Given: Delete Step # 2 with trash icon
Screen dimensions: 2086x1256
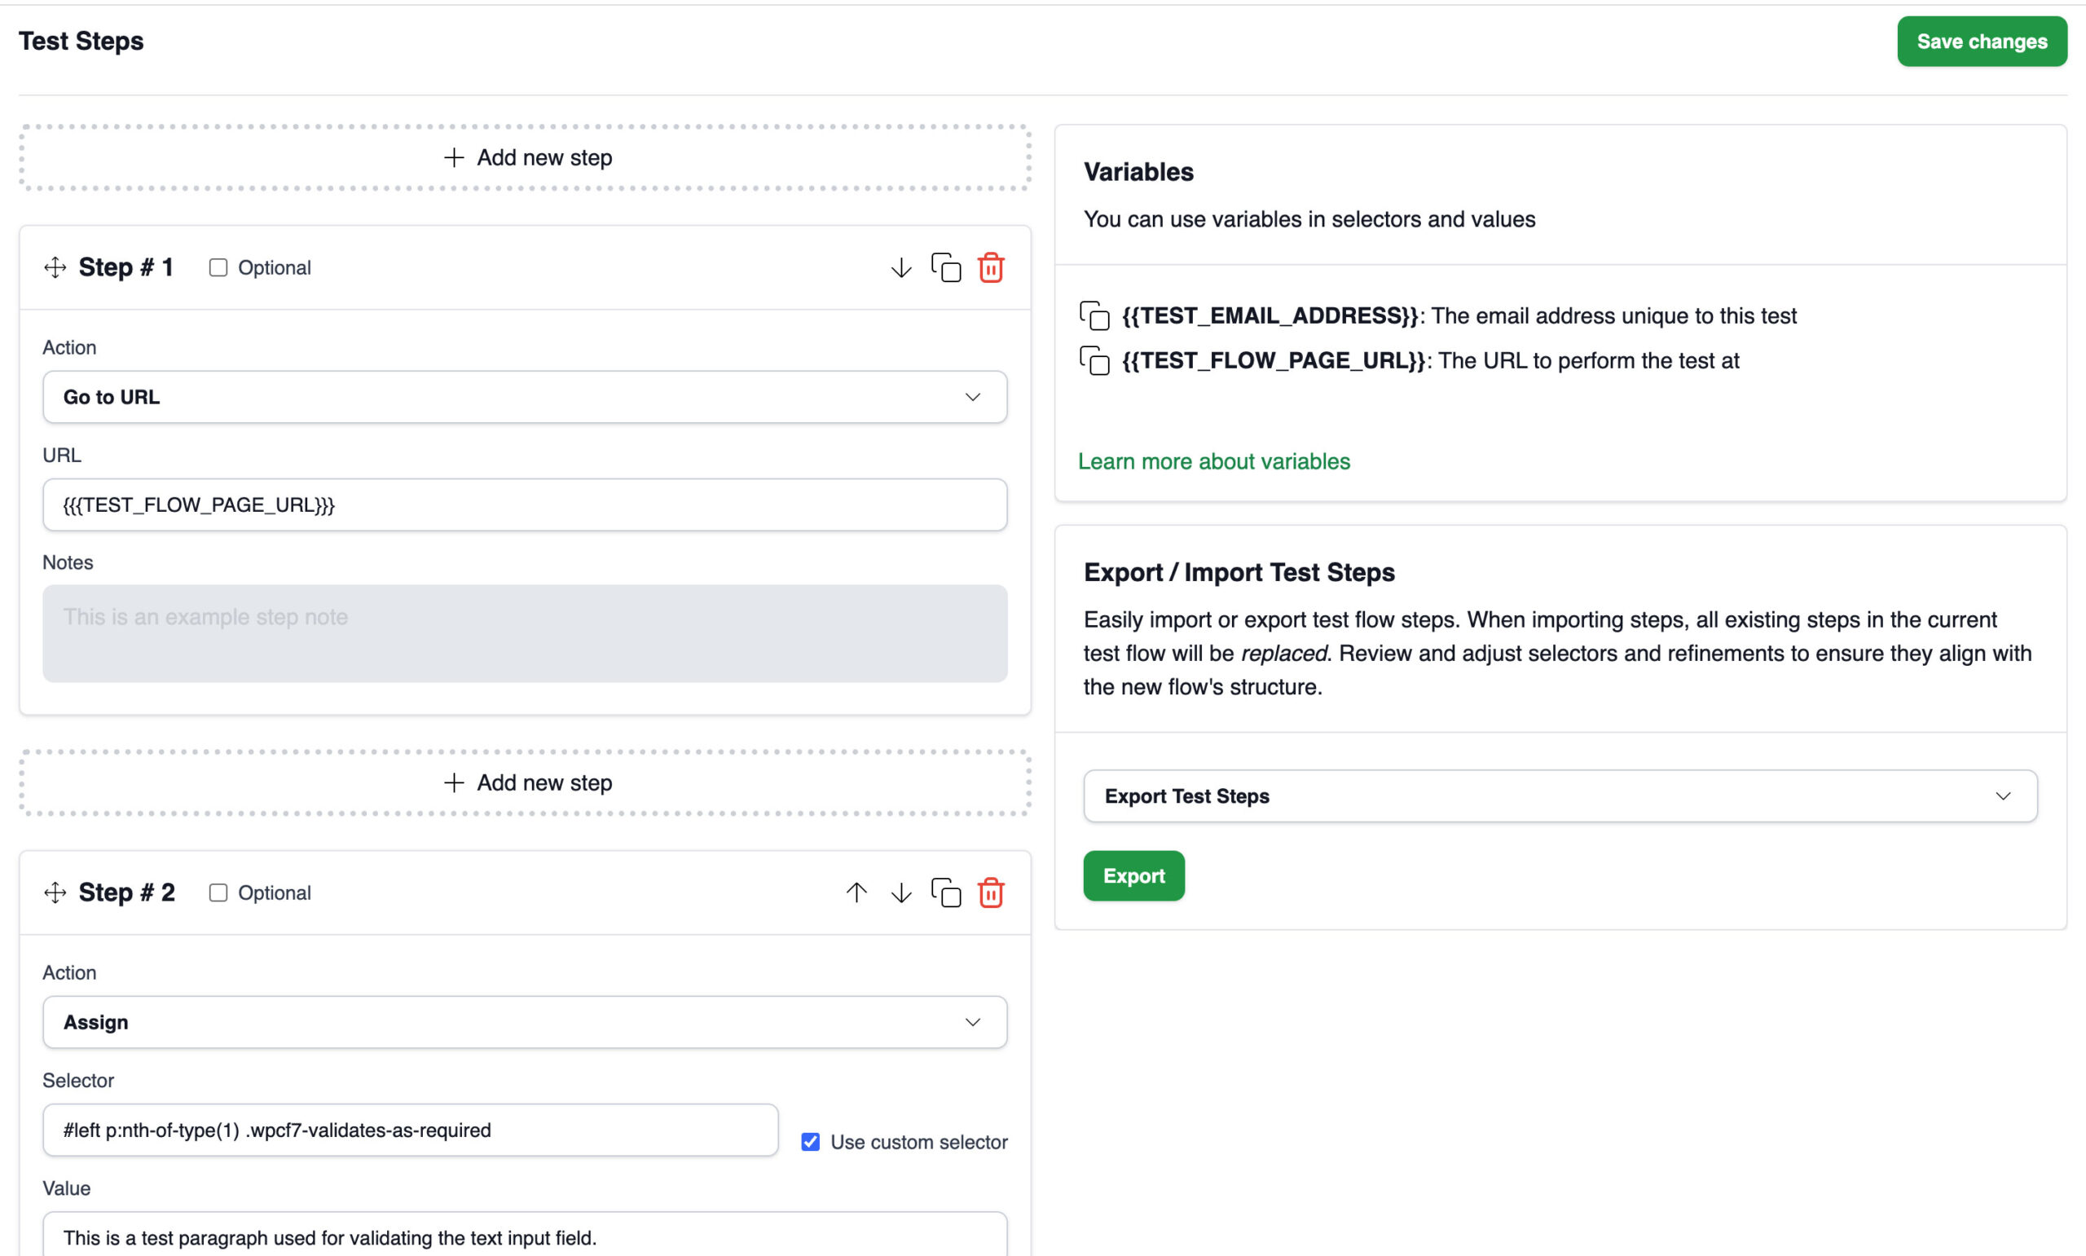Looking at the screenshot, I should (x=991, y=892).
